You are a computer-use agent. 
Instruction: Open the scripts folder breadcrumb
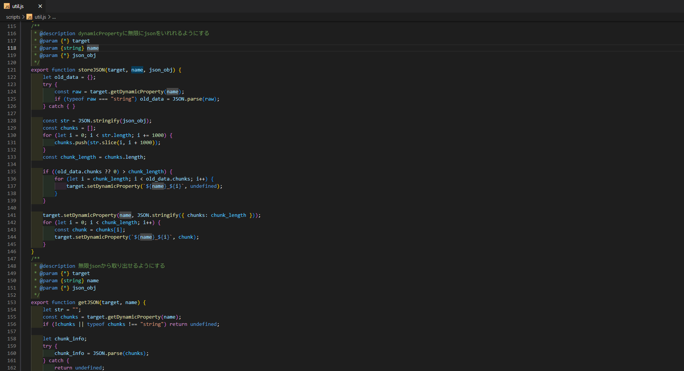pyautogui.click(x=13, y=17)
